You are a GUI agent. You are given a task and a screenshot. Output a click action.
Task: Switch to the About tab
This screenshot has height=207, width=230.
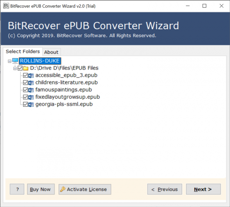coord(51,52)
